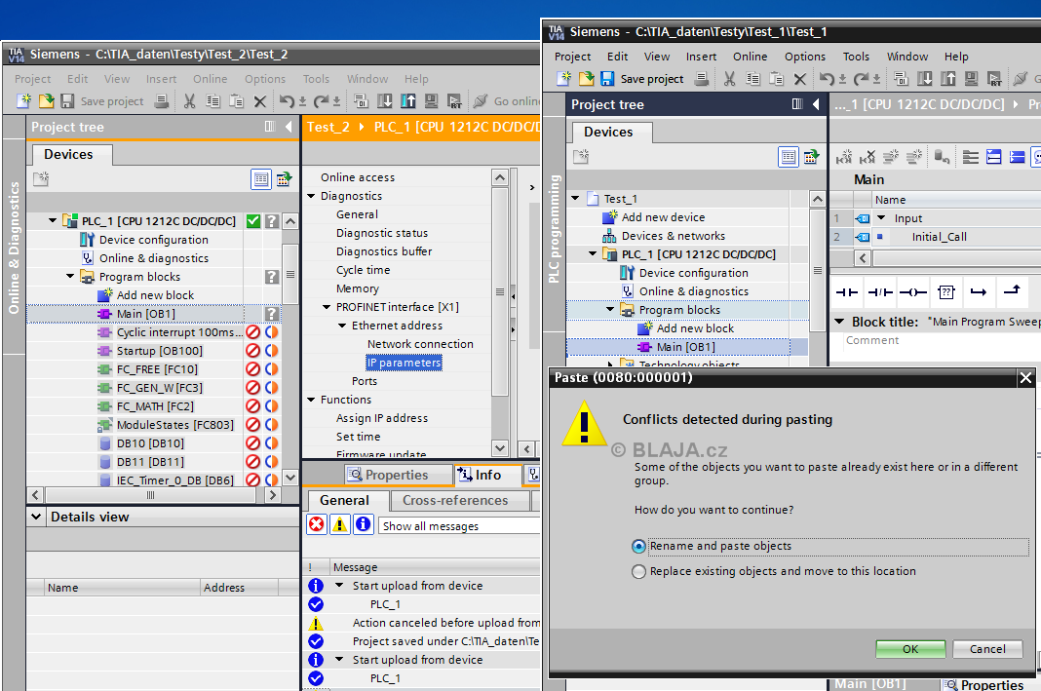The height and width of the screenshot is (691, 1041).
Task: Open Online menu in Test_1 window
Action: tap(751, 57)
